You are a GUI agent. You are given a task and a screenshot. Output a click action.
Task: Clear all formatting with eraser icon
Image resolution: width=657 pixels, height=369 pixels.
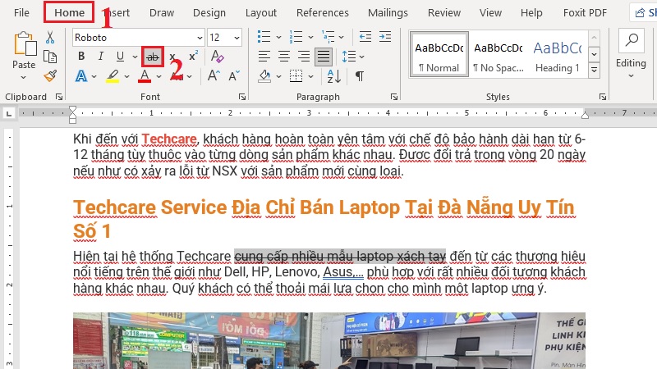click(x=217, y=56)
